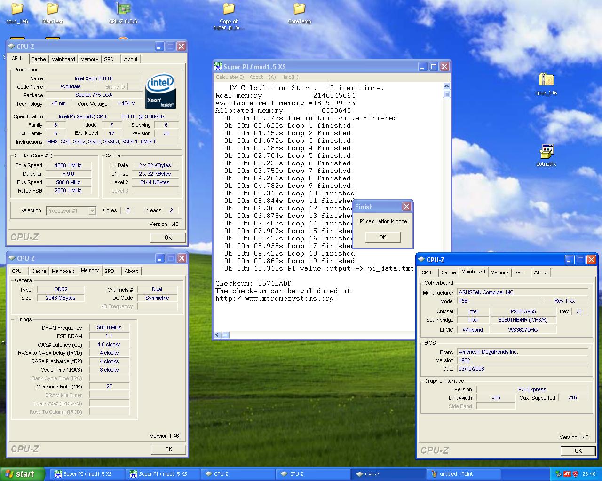Switch to first Super PI taskbar button
Screen dimensions: 602x481
point(87,474)
